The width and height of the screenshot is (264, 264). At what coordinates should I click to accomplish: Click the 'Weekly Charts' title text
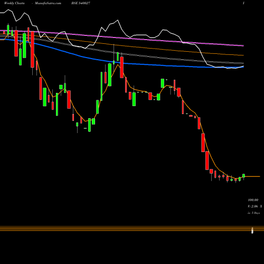click(14, 3)
